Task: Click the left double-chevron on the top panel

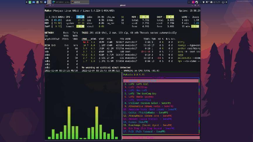Action: 27,2
